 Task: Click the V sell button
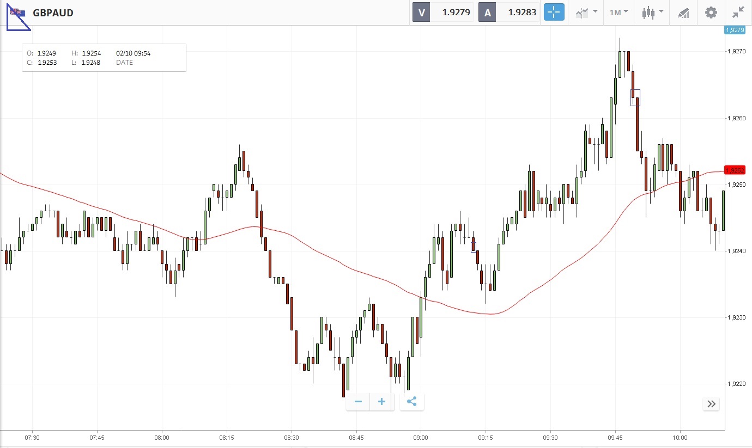coord(421,13)
